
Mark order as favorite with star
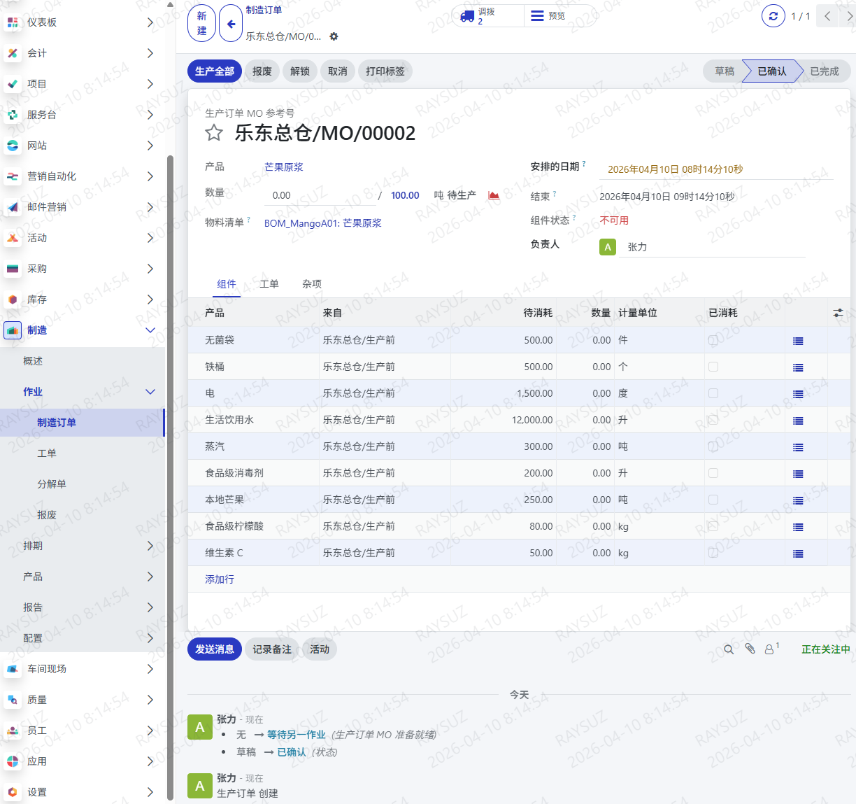click(x=214, y=133)
